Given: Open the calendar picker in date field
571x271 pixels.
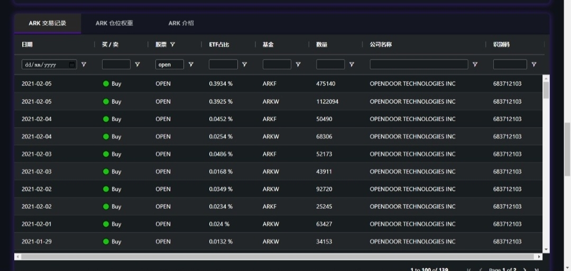Looking at the screenshot, I should [72, 65].
